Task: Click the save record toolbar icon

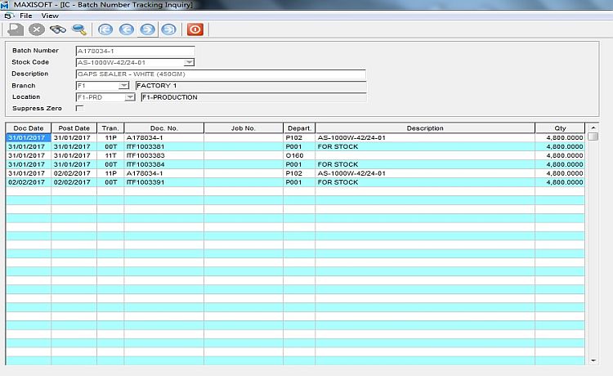Action: (16, 29)
